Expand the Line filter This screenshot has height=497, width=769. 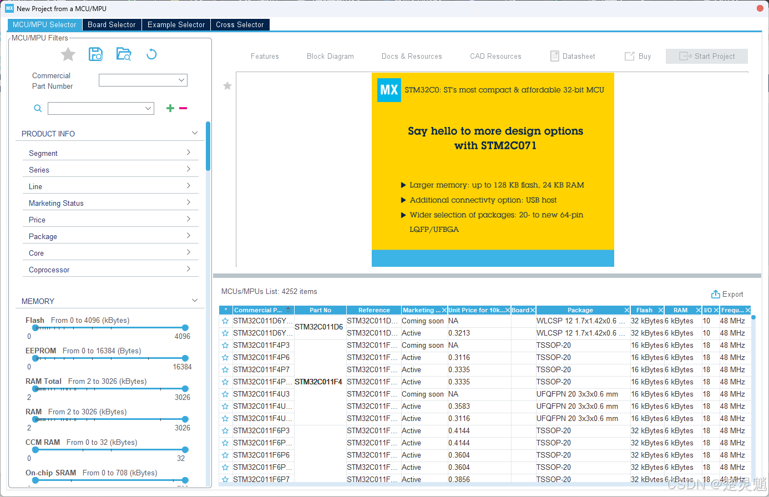189,186
